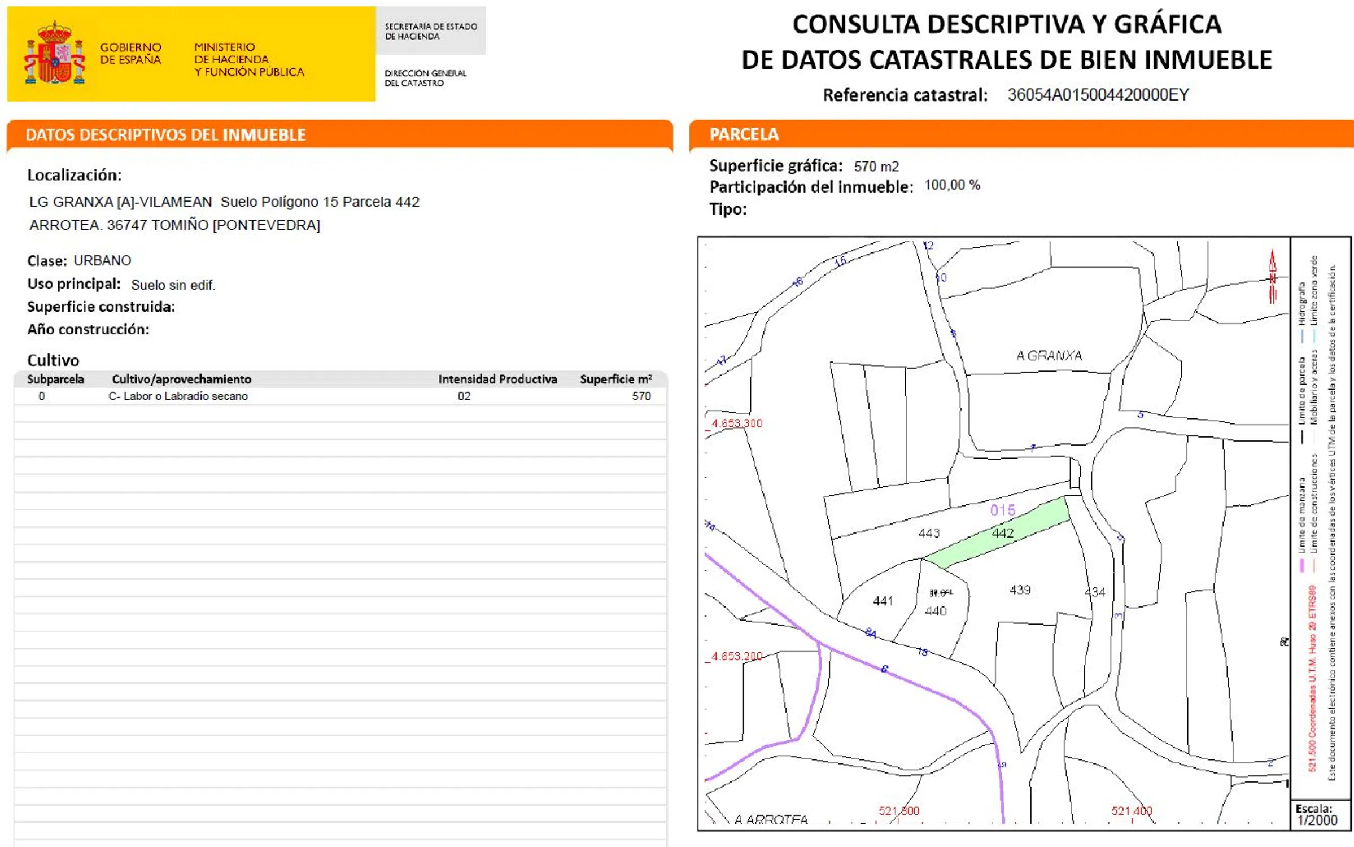Click the referencia catastral number 36054A015004420000EY
This screenshot has height=847, width=1354.
1098,95
